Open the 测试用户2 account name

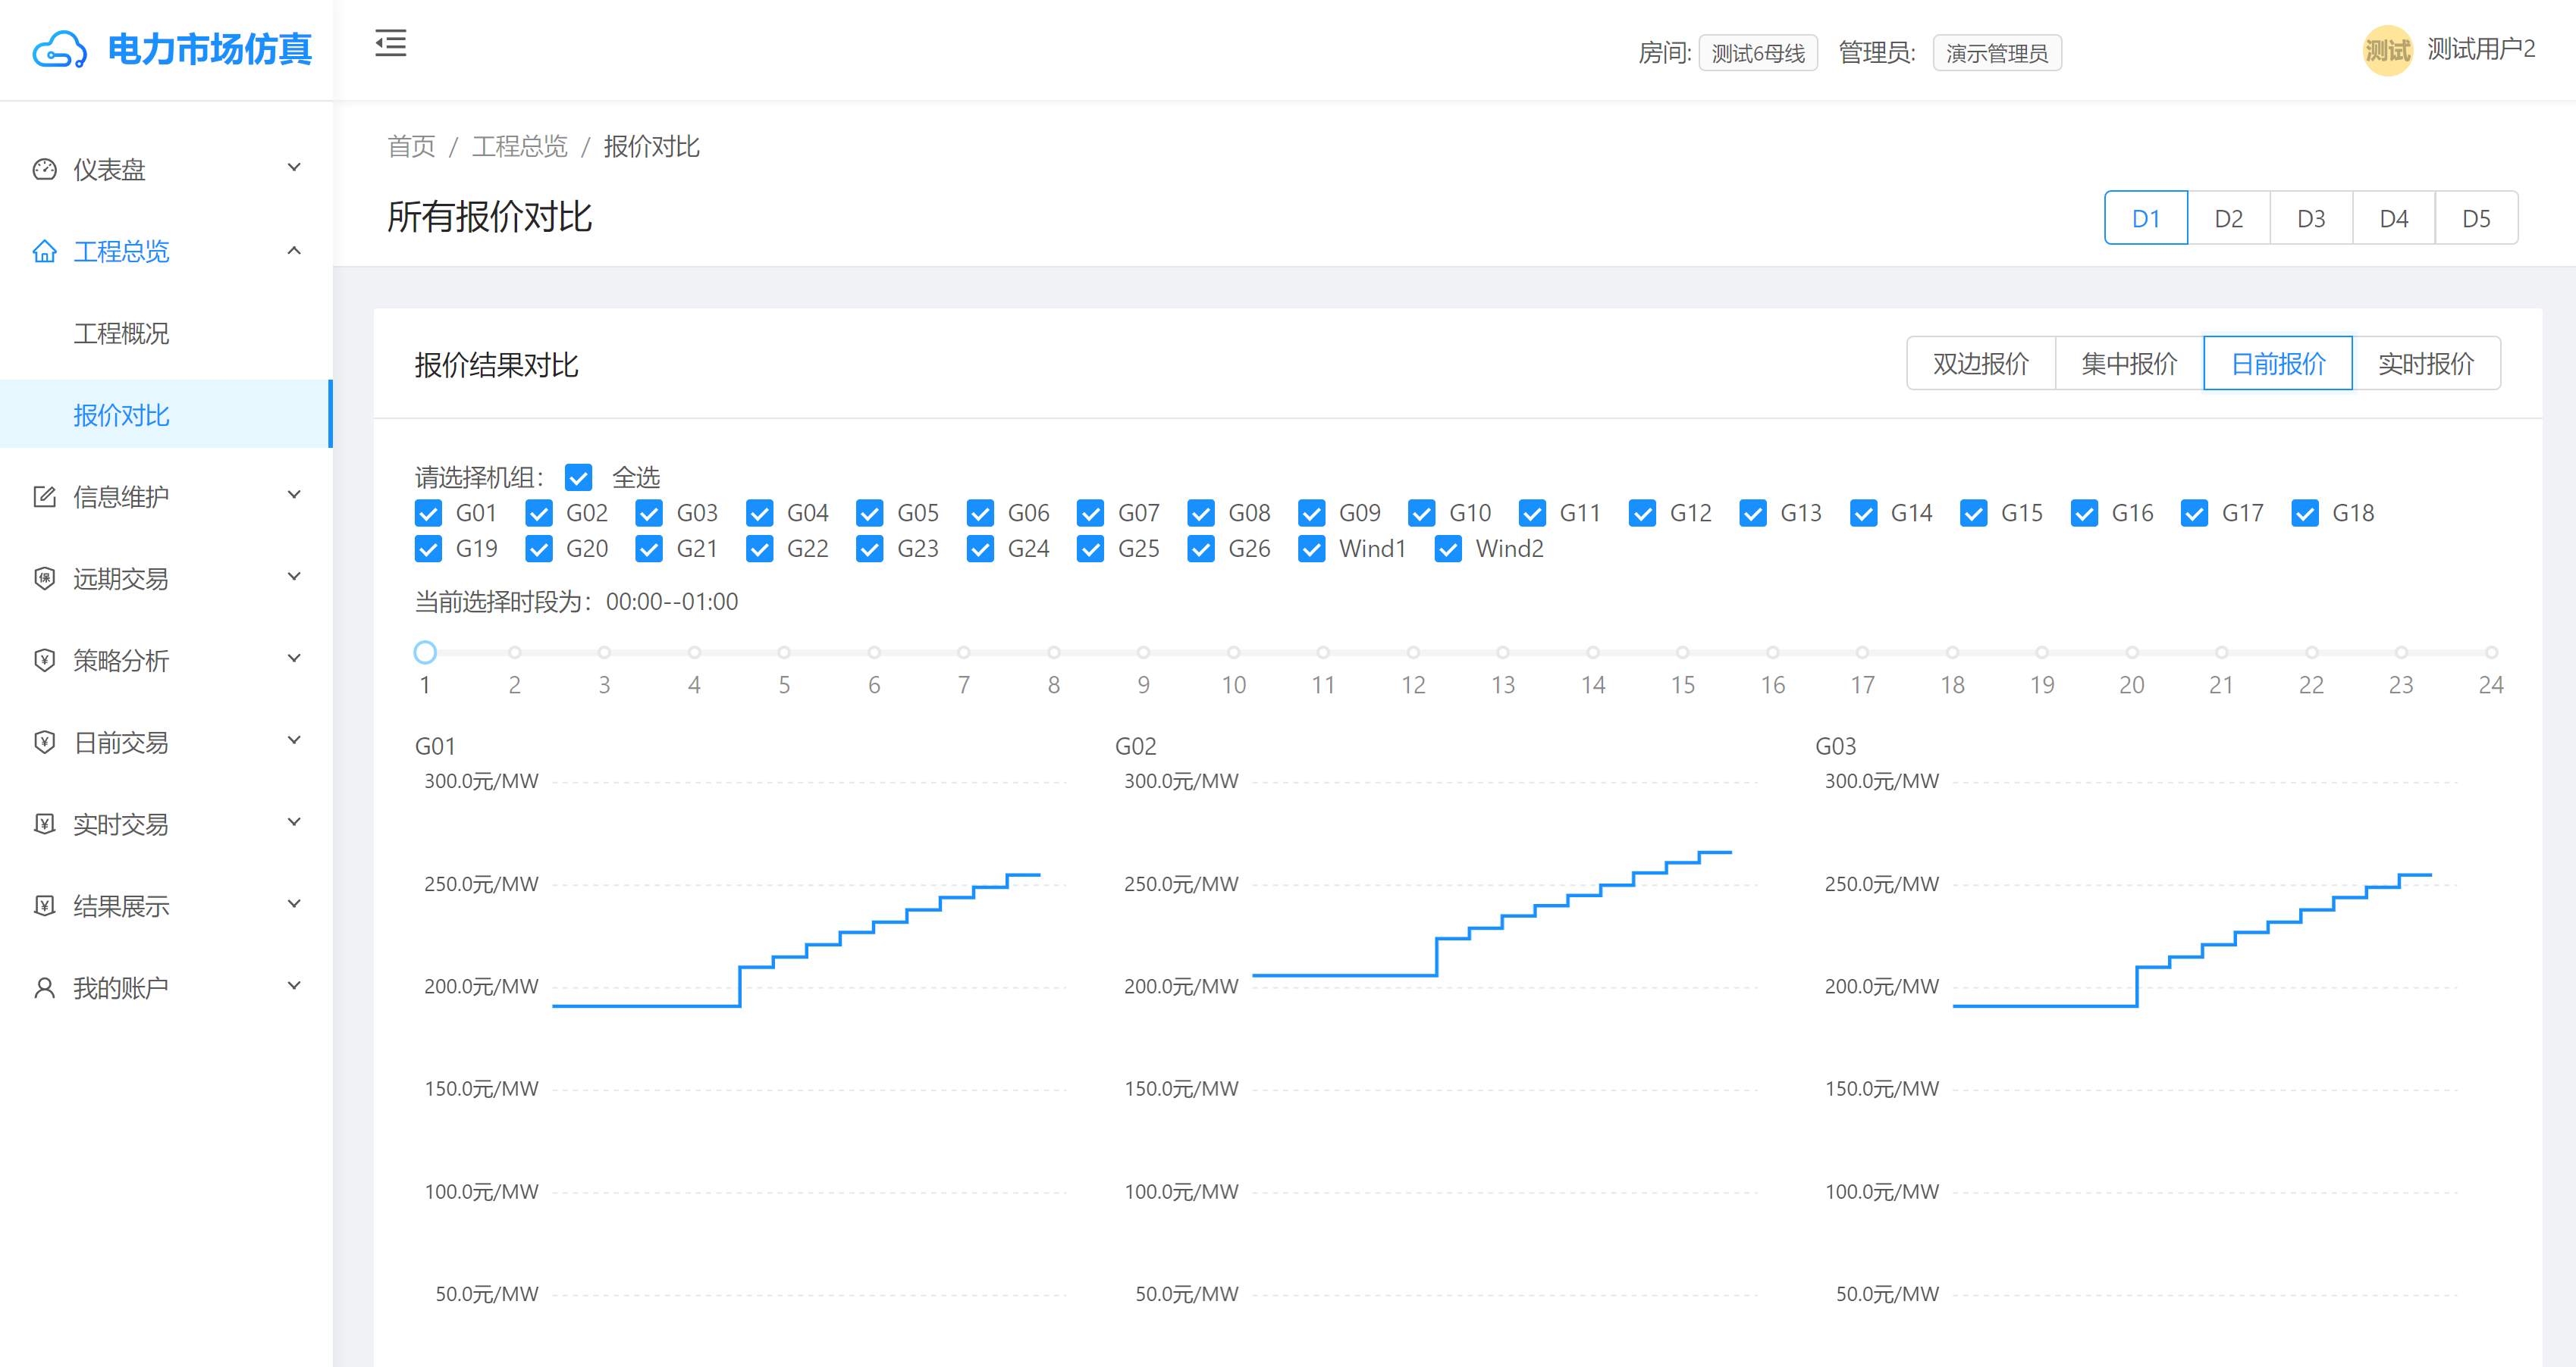tap(2481, 49)
